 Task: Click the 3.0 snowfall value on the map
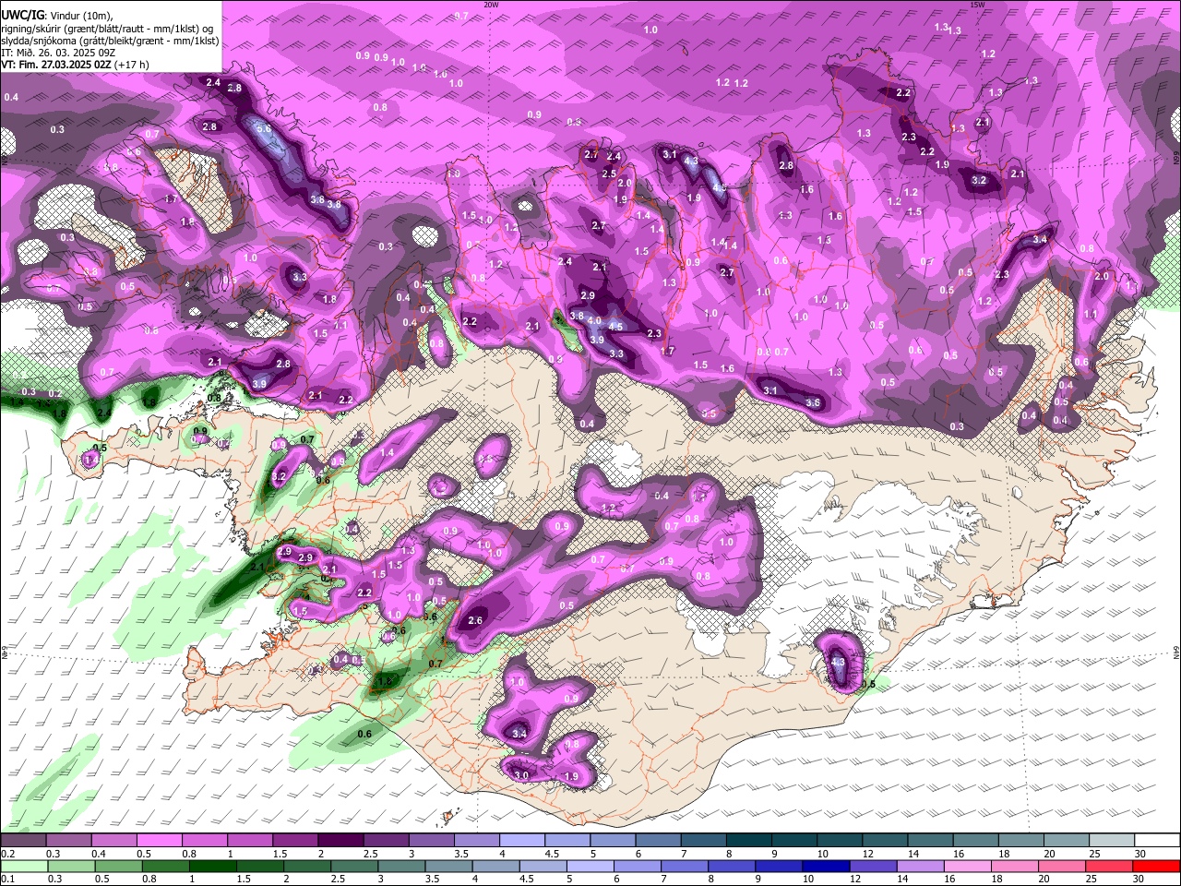(521, 776)
